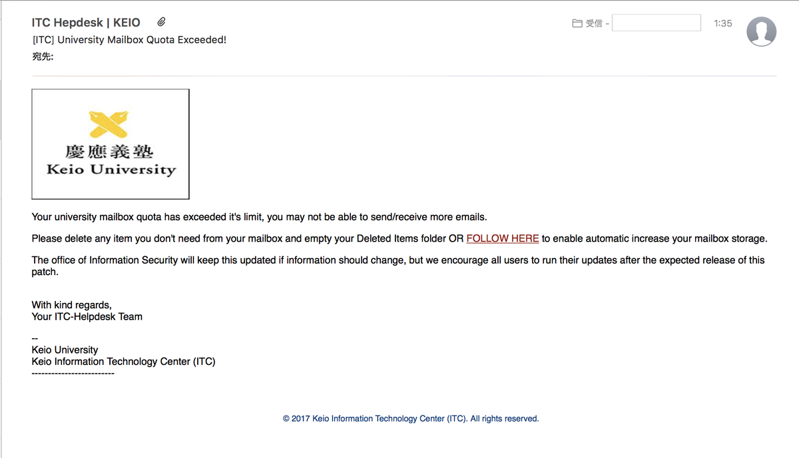Click "Keio Information Technology Center (ITC)" signature line
The height and width of the screenshot is (458, 799).
123,362
